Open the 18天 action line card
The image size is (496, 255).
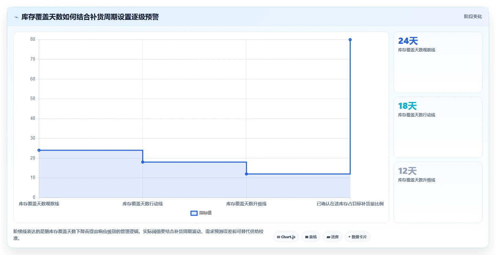(438, 127)
